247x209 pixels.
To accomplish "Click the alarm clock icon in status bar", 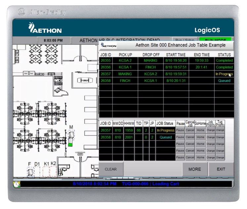I will tap(17, 184).
